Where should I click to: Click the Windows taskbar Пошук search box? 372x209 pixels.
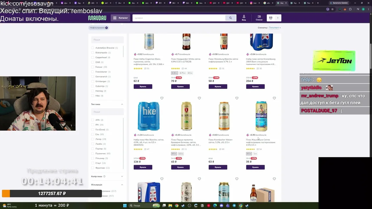(x=144, y=206)
